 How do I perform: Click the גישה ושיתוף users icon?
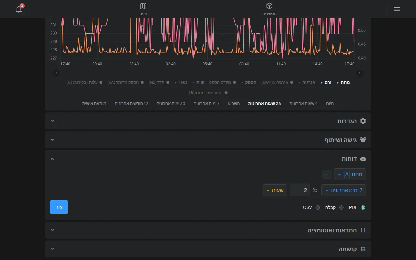tap(363, 140)
